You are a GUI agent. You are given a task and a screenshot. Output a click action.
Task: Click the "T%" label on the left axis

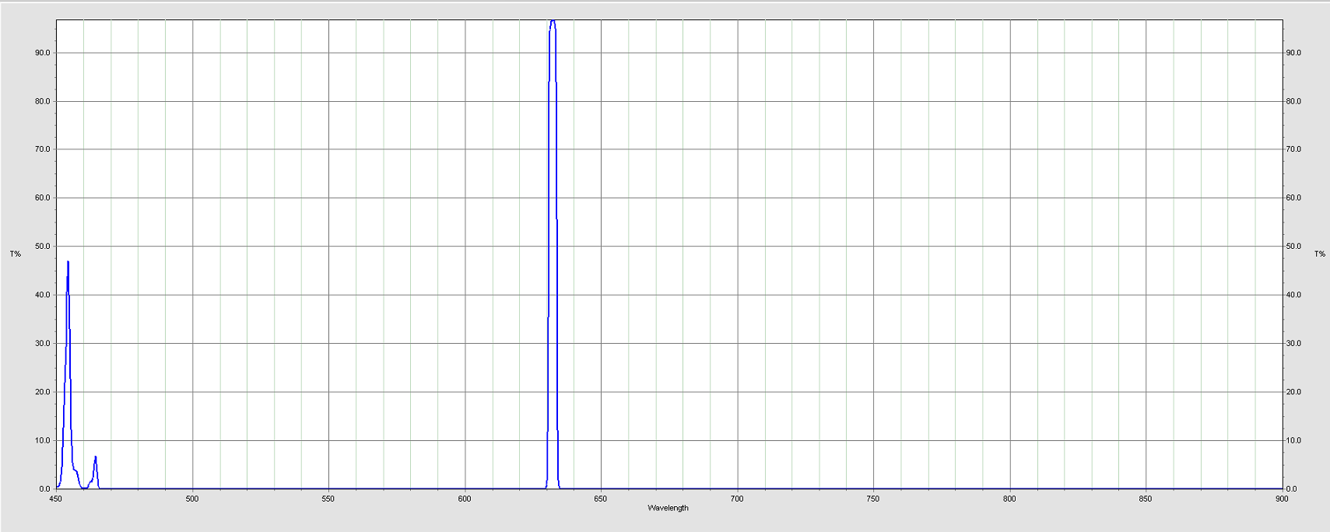16,254
